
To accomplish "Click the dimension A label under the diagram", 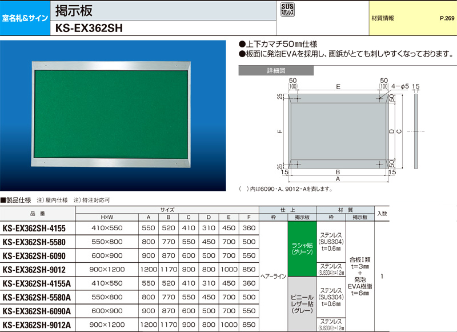I will (338, 179).
